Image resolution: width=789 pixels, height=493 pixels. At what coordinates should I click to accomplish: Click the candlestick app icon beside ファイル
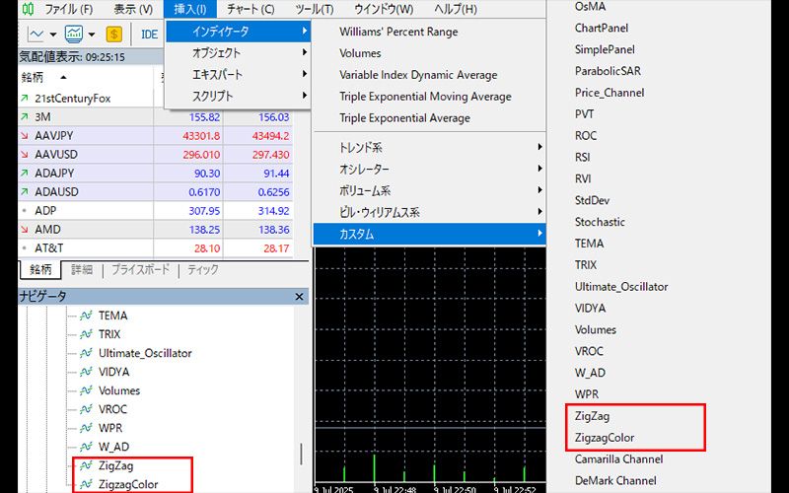(x=28, y=9)
